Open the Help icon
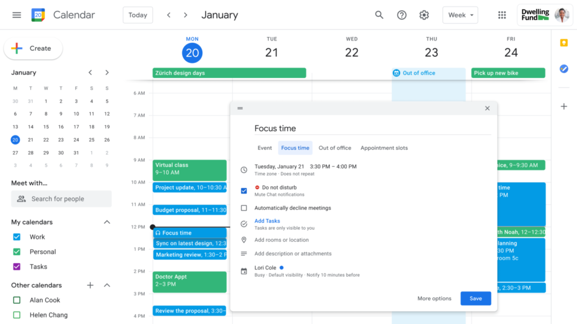The height and width of the screenshot is (324, 577). pos(401,15)
